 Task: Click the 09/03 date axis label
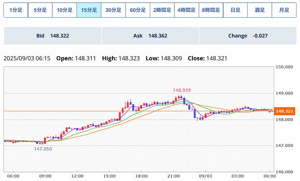coord(205,176)
